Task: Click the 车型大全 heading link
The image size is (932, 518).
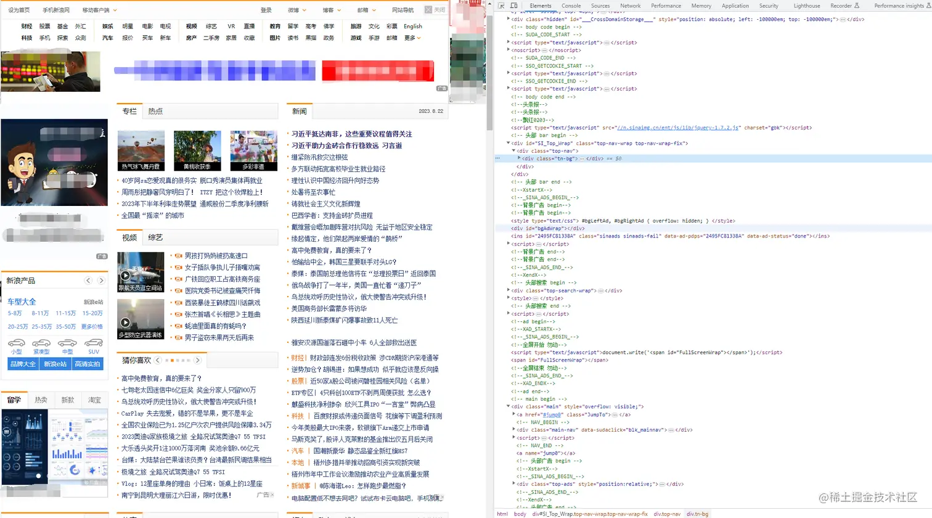Action: coord(22,302)
